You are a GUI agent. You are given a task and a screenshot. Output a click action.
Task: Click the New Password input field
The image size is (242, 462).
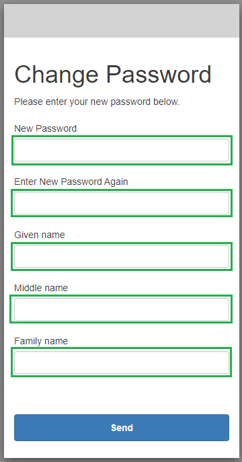tap(122, 150)
